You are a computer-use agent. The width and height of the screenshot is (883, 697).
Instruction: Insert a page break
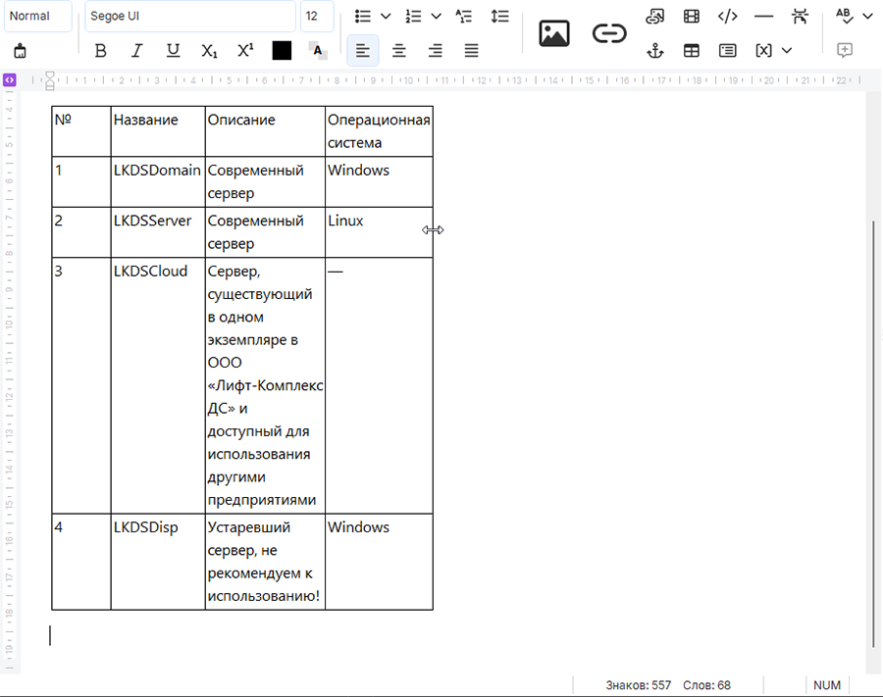coord(800,17)
